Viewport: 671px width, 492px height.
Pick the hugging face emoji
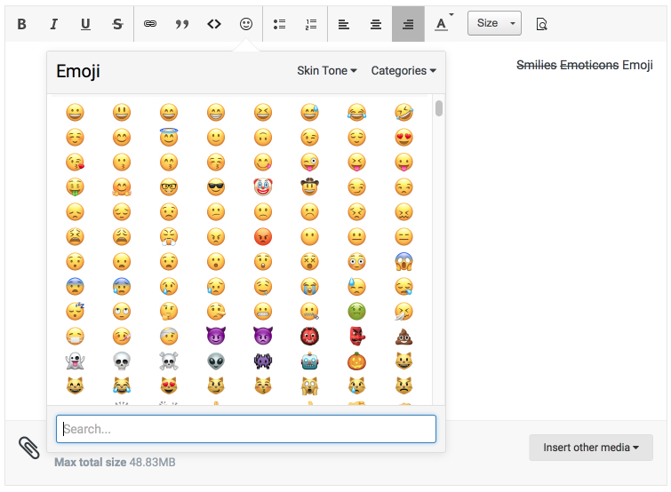click(122, 186)
